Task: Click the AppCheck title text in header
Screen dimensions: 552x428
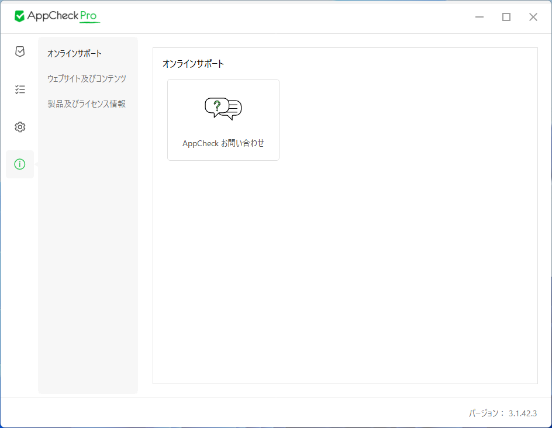Action: 53,16
